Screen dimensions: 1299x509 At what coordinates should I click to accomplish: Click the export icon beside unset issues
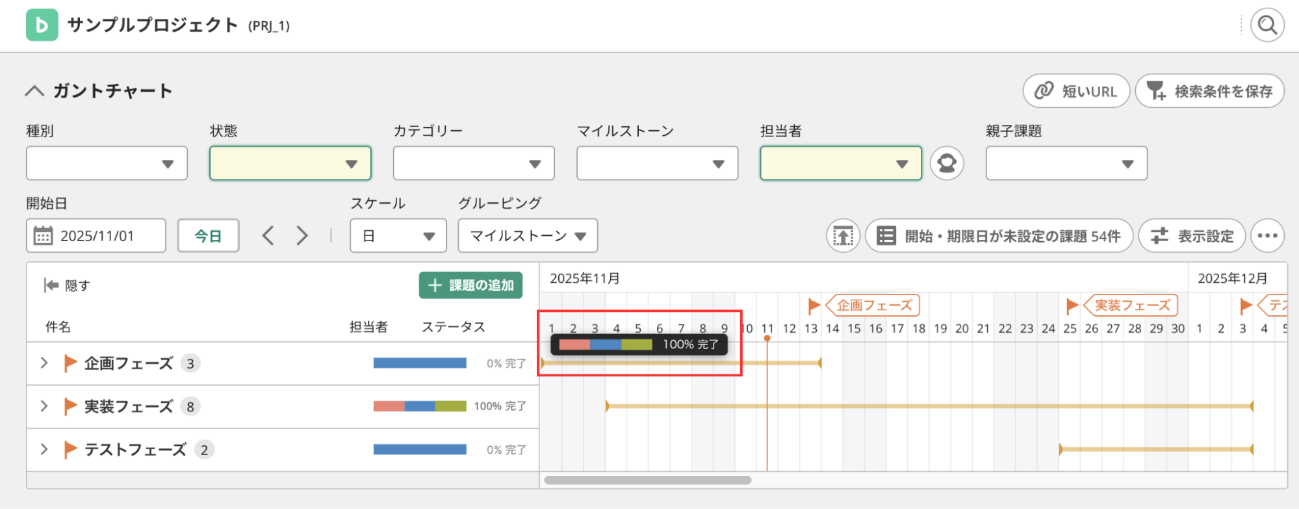[843, 235]
